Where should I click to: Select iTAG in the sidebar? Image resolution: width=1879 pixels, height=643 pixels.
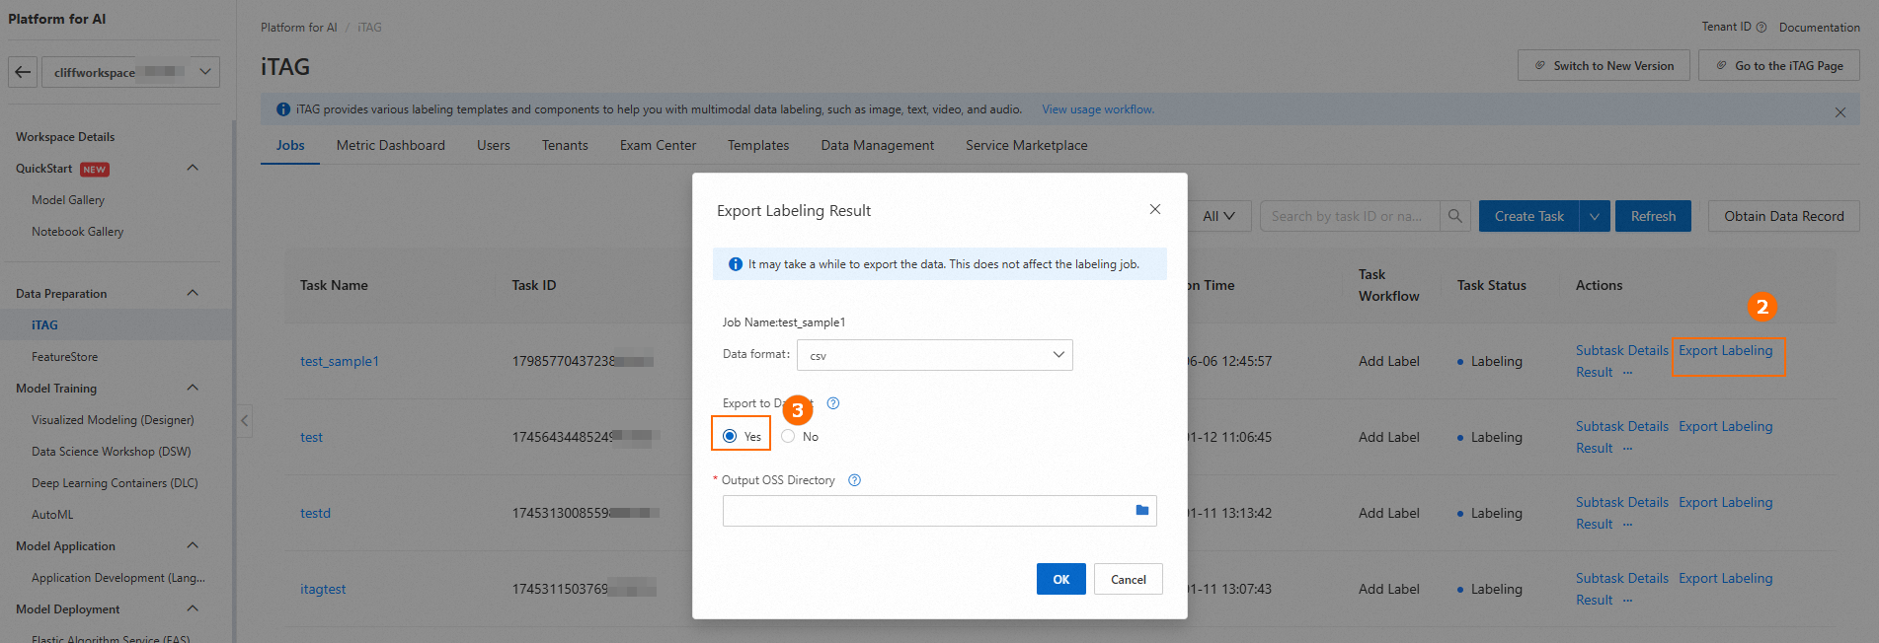point(44,325)
